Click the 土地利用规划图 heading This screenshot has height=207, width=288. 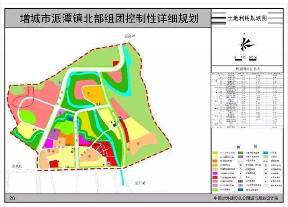(x=247, y=18)
